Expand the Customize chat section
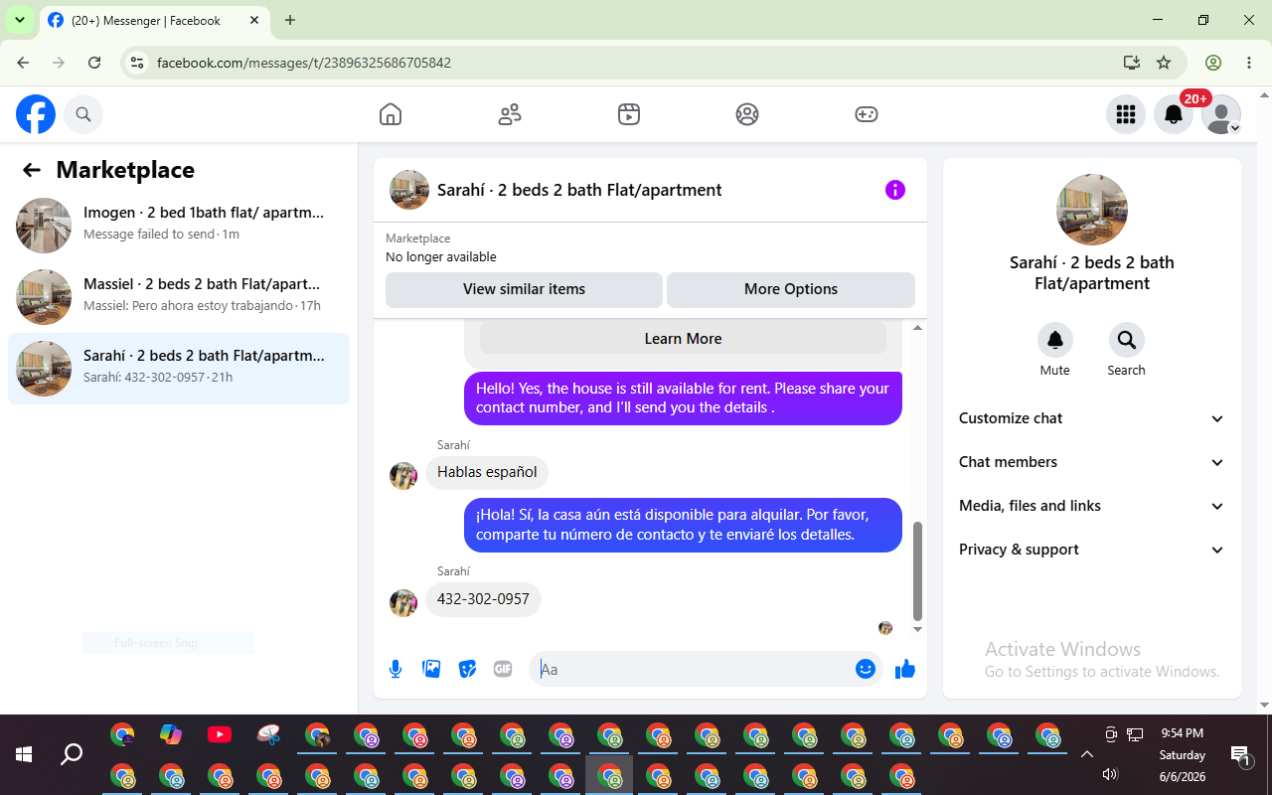This screenshot has height=795, width=1272. click(1092, 418)
